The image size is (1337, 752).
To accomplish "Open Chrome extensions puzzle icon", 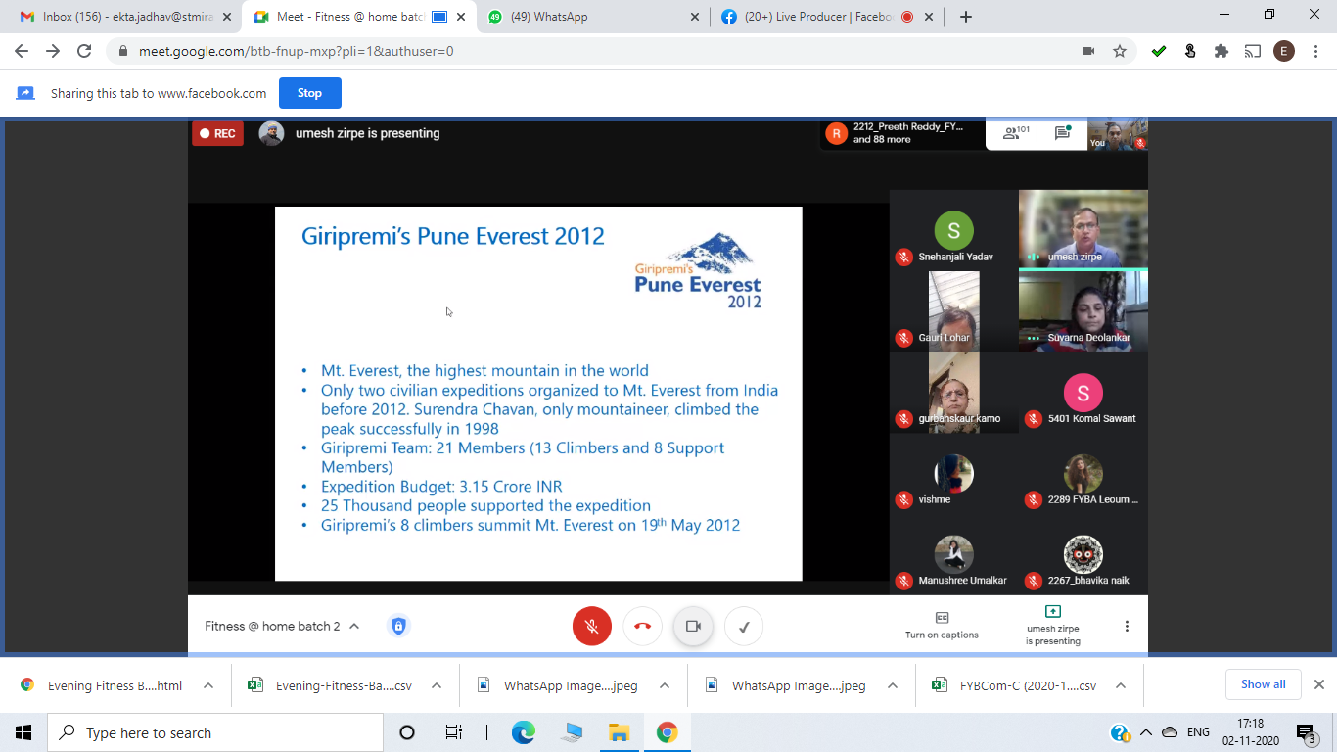I will 1221,51.
